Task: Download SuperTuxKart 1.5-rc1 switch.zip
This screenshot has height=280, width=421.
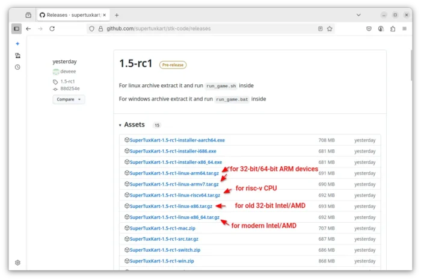Action: (x=165, y=250)
